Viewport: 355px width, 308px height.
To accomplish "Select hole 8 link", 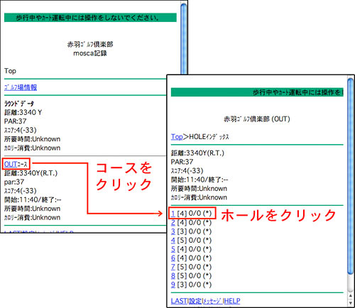I will [173, 276].
